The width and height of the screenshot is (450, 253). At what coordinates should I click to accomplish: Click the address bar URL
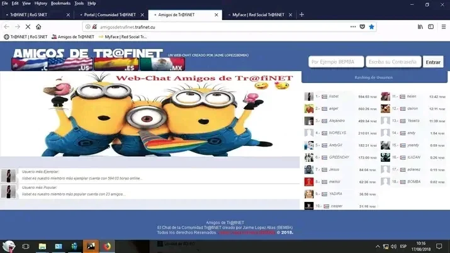click(128, 27)
